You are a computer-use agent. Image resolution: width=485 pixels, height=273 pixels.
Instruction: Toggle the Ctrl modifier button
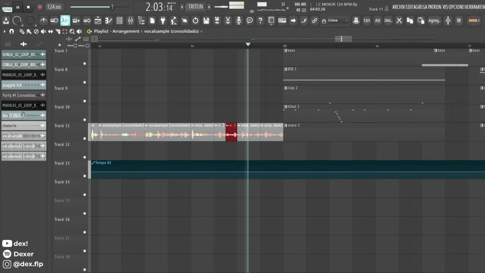367,20
